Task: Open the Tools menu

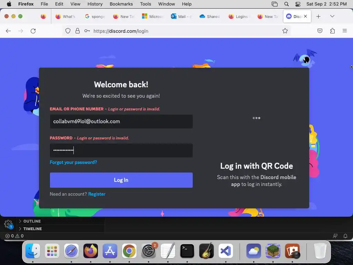Action: (145, 4)
